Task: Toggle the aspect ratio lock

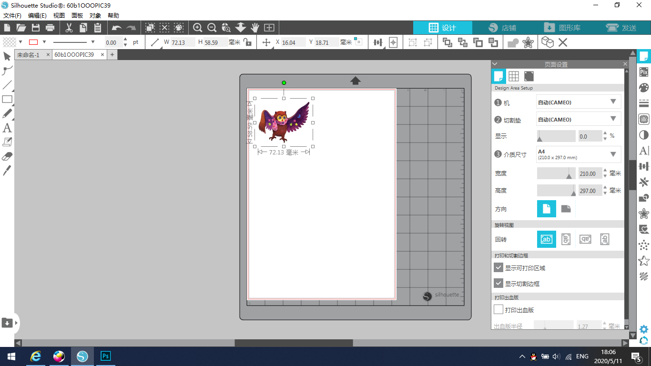Action: pos(247,42)
